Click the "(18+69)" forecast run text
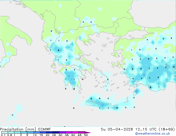Viewport: 176px width, 136px height. click(x=167, y=129)
